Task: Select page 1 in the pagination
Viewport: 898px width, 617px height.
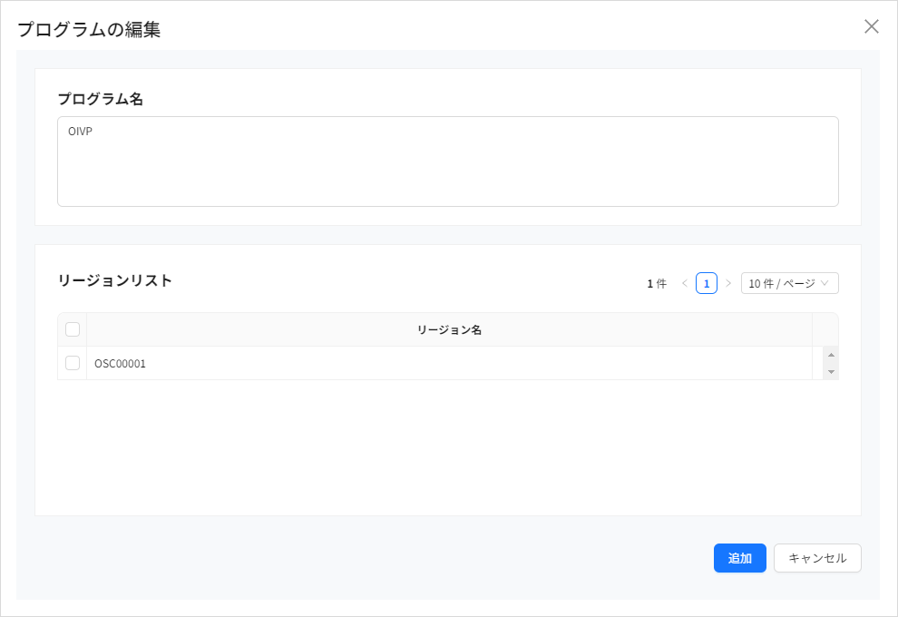Action: pyautogui.click(x=707, y=283)
